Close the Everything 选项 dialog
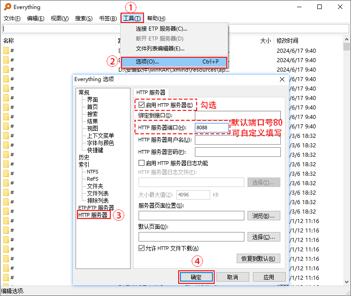Viewport: 351px width, 296px height. click(282, 79)
